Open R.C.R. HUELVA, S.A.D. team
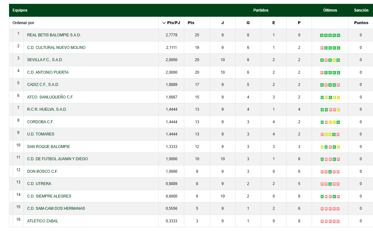 pos(47,109)
